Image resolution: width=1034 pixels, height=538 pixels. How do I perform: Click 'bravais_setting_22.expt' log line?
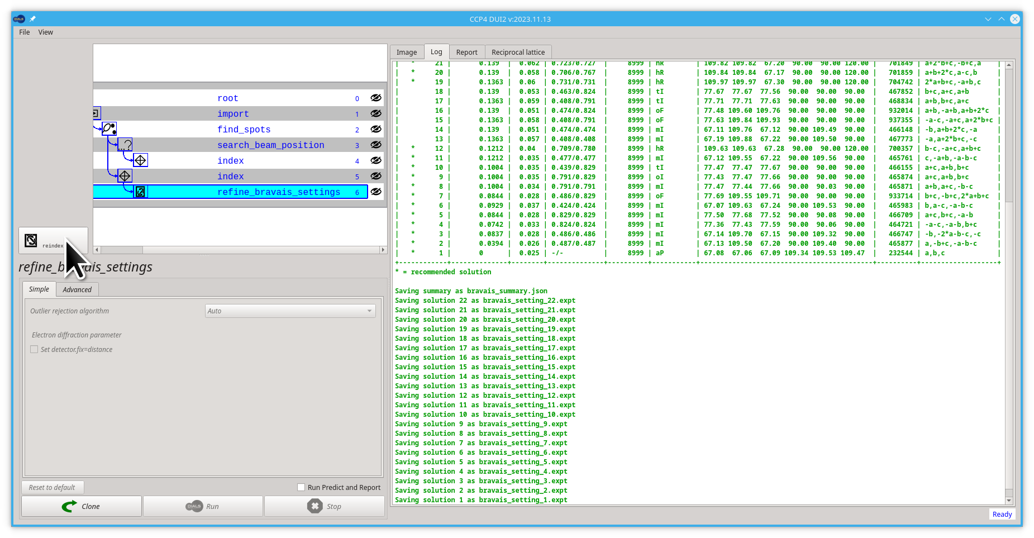(x=485, y=301)
